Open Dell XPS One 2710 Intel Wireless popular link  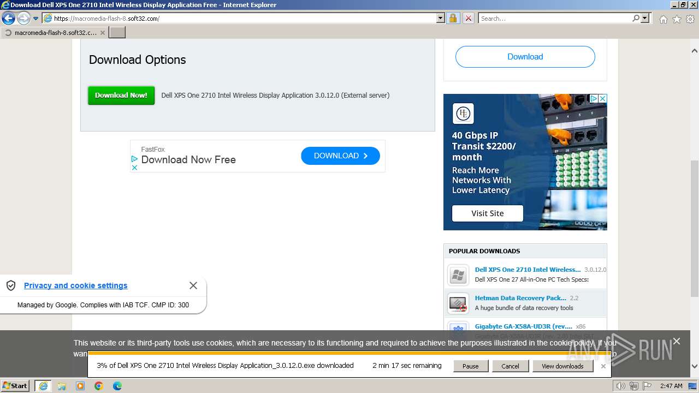pos(528,270)
